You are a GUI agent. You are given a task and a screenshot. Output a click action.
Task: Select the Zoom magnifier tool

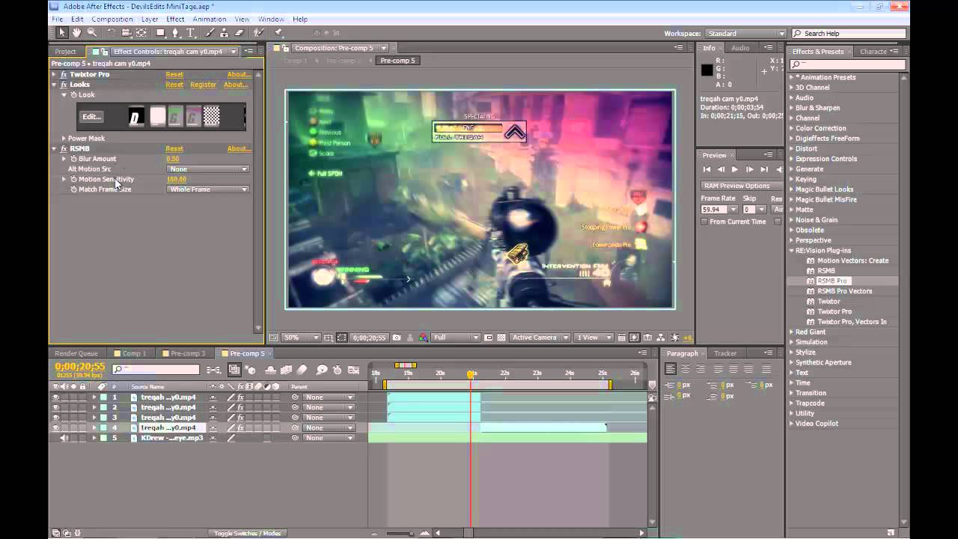(x=92, y=33)
